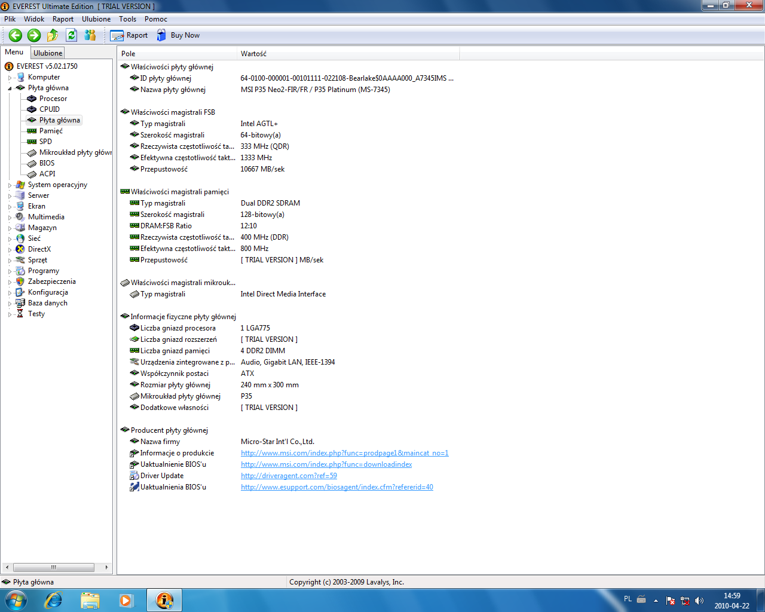
Task: Select the Mikroukład płyty głównej tree item
Action: click(x=75, y=152)
